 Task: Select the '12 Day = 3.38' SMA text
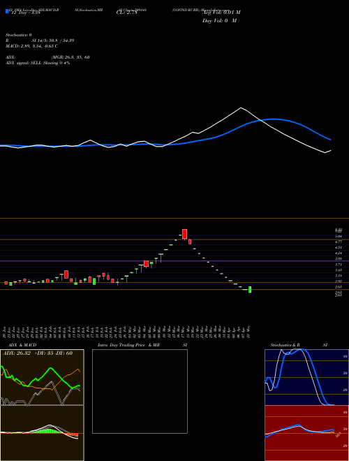pyautogui.click(x=24, y=13)
